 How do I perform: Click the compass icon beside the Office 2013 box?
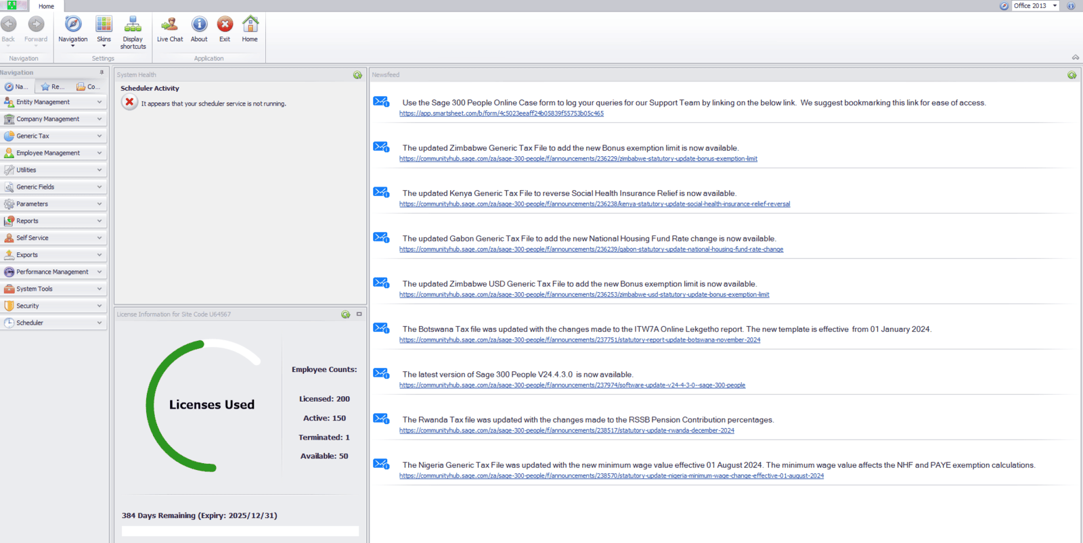click(1004, 5)
